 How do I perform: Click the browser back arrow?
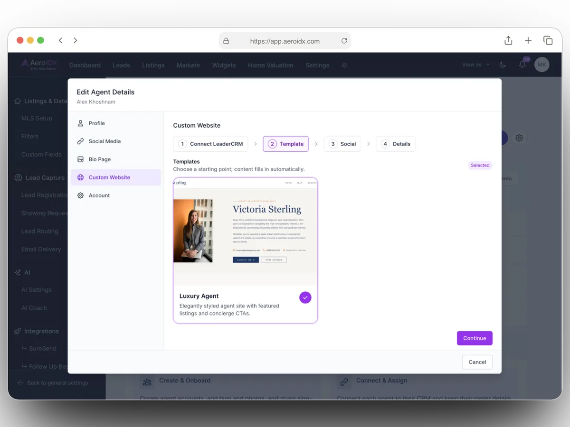tap(60, 41)
